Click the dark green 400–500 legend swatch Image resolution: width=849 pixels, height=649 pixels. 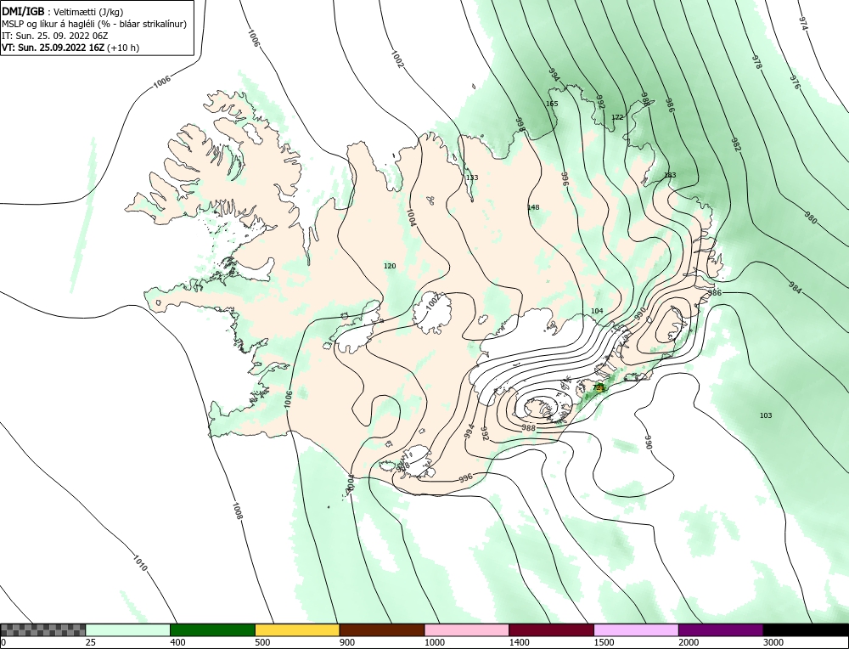click(212, 630)
